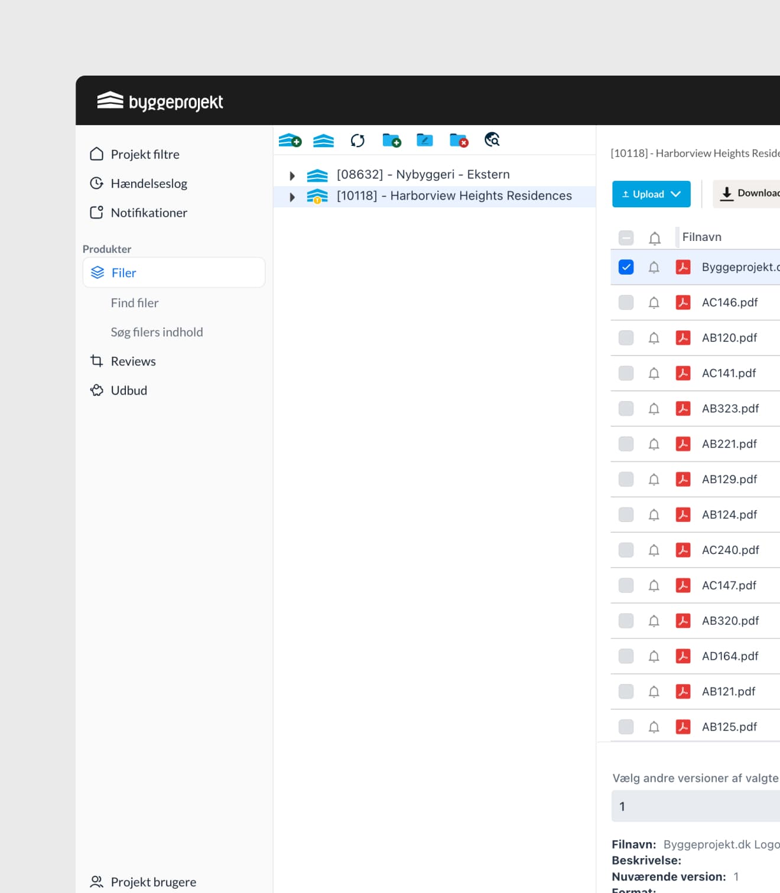Check the AC146.pdf checkbox

click(626, 302)
